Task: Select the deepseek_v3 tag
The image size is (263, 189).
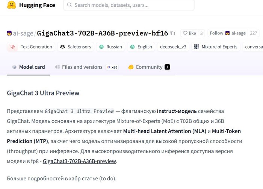Action: pyautogui.click(x=173, y=47)
